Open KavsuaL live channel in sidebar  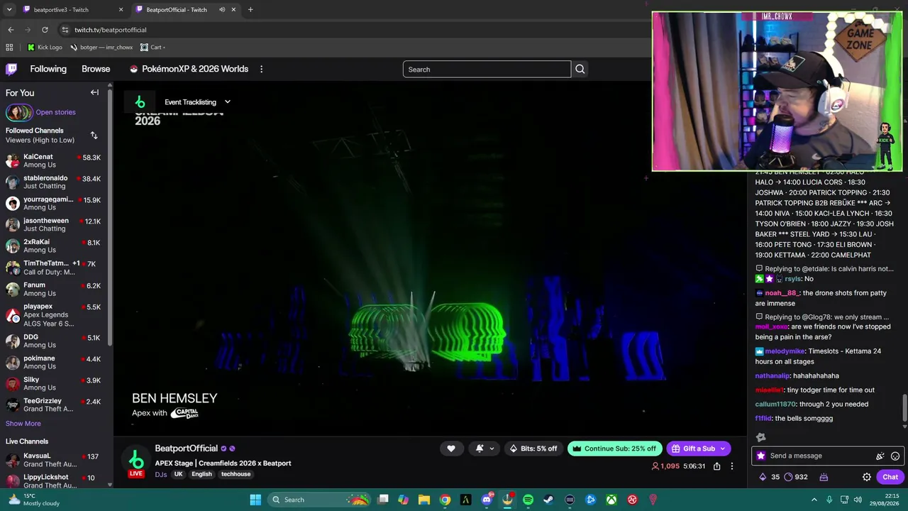pyautogui.click(x=53, y=460)
